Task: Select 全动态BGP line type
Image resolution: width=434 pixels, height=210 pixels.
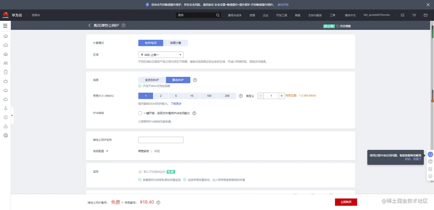Action: coord(152,80)
